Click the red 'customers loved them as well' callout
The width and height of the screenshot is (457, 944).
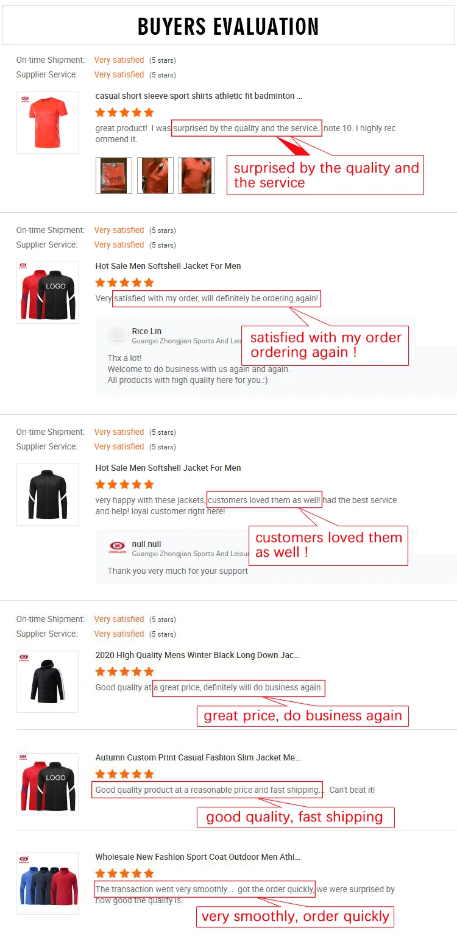point(328,545)
